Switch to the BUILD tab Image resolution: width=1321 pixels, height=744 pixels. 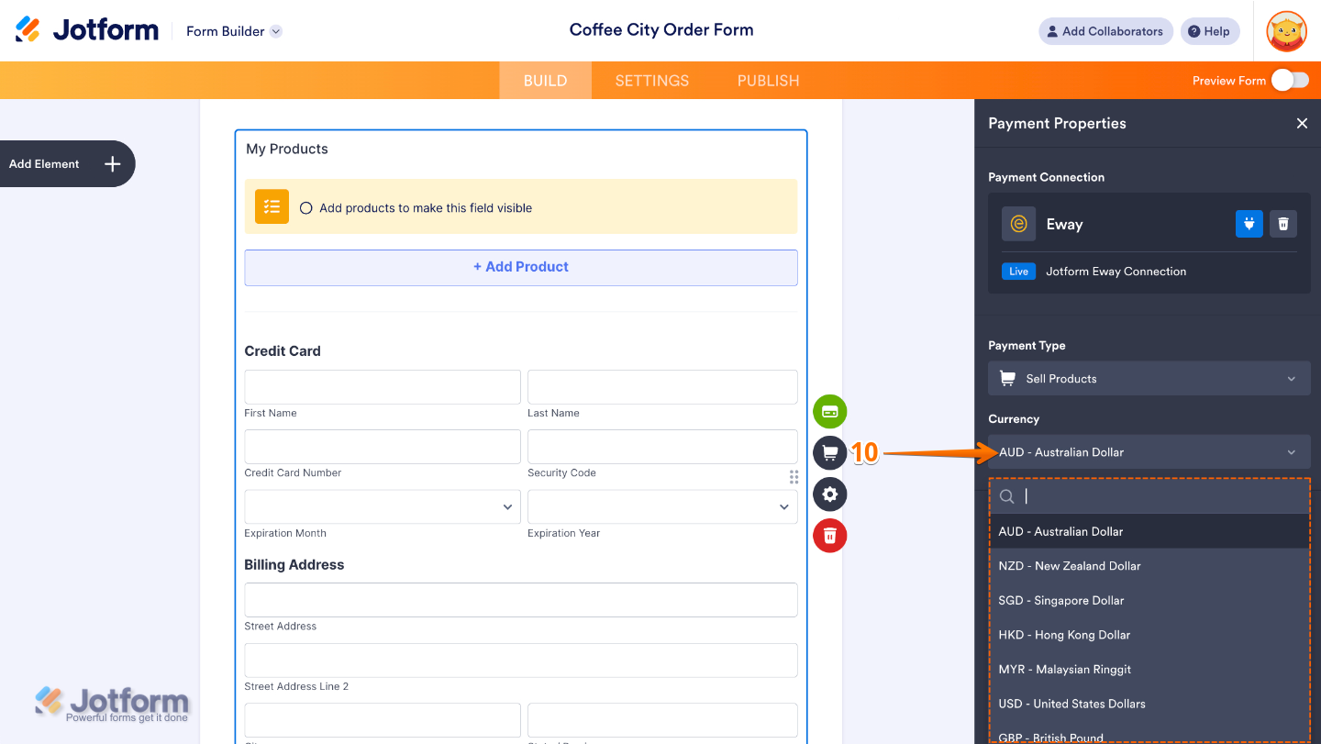pyautogui.click(x=545, y=81)
